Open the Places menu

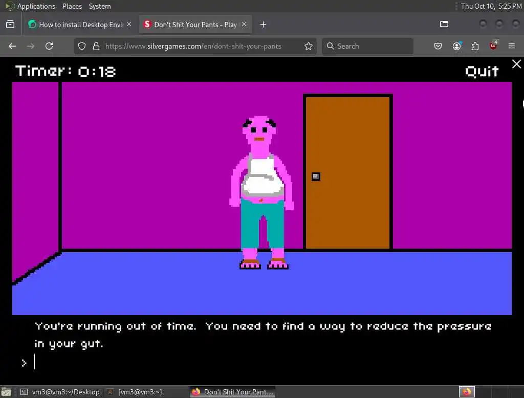pos(72,6)
